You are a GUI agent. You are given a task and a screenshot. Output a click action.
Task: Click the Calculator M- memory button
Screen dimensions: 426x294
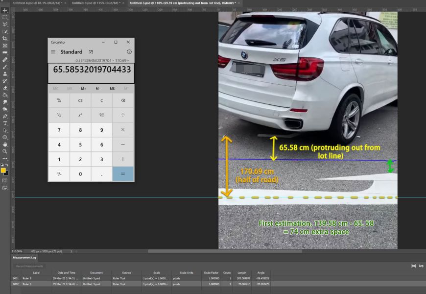point(98,88)
